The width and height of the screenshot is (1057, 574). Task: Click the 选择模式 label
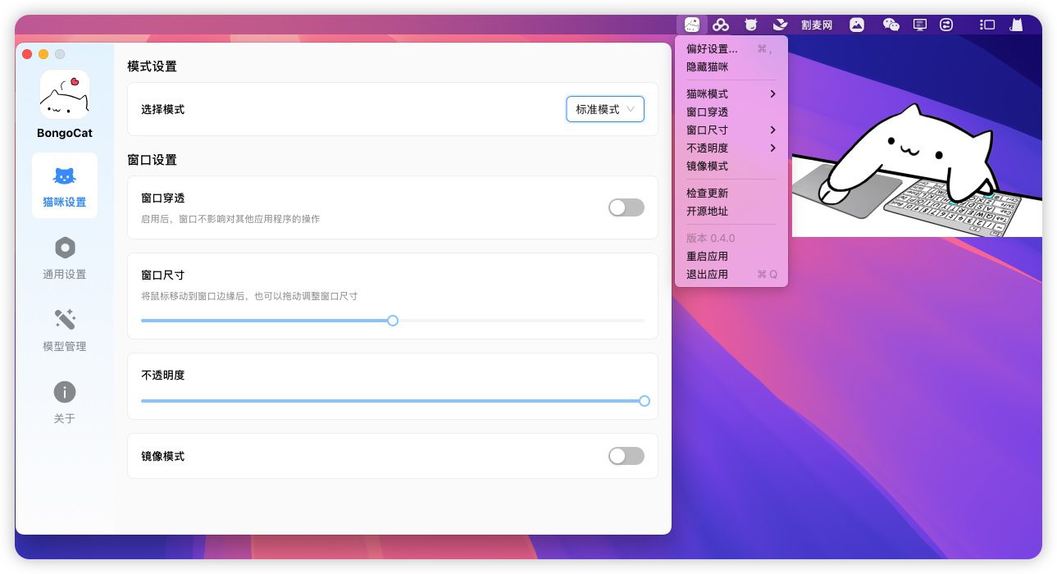tap(162, 109)
